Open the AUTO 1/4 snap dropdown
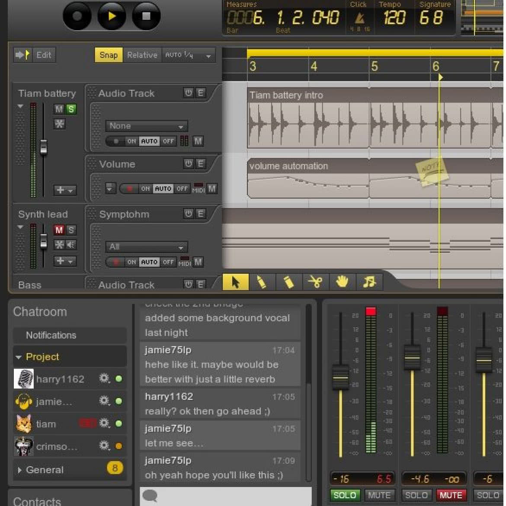Image resolution: width=506 pixels, height=506 pixels. 189,55
